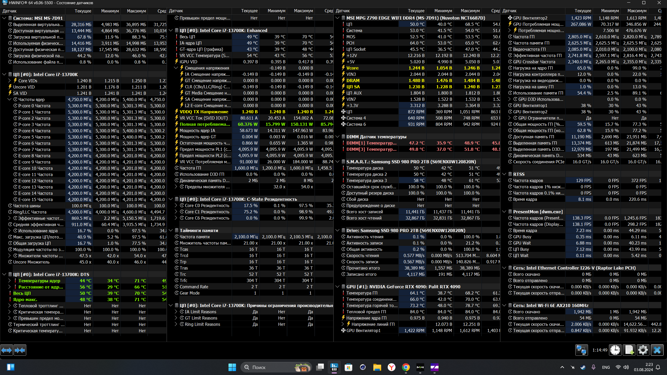Click the blue X close sensors button
Image resolution: width=667 pixels, height=375 pixels.
(657, 350)
